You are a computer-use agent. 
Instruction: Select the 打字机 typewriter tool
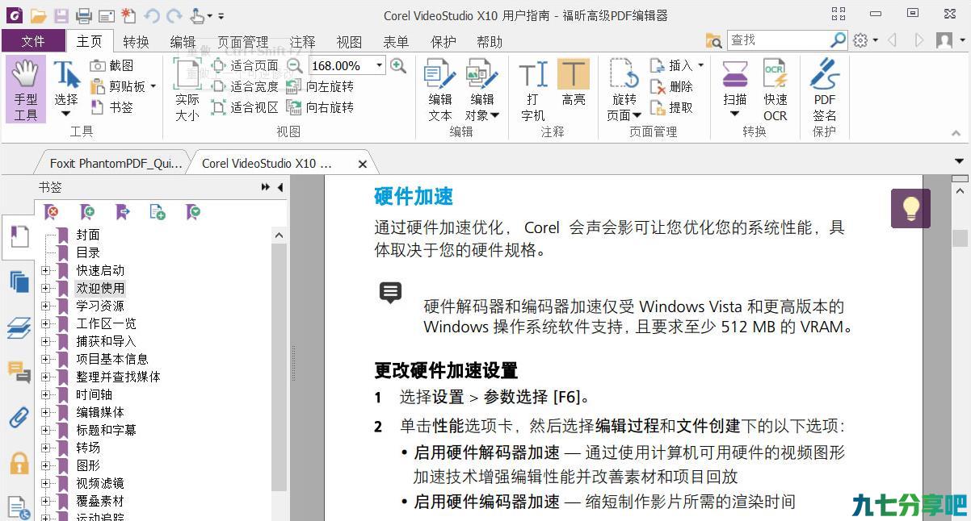point(533,89)
